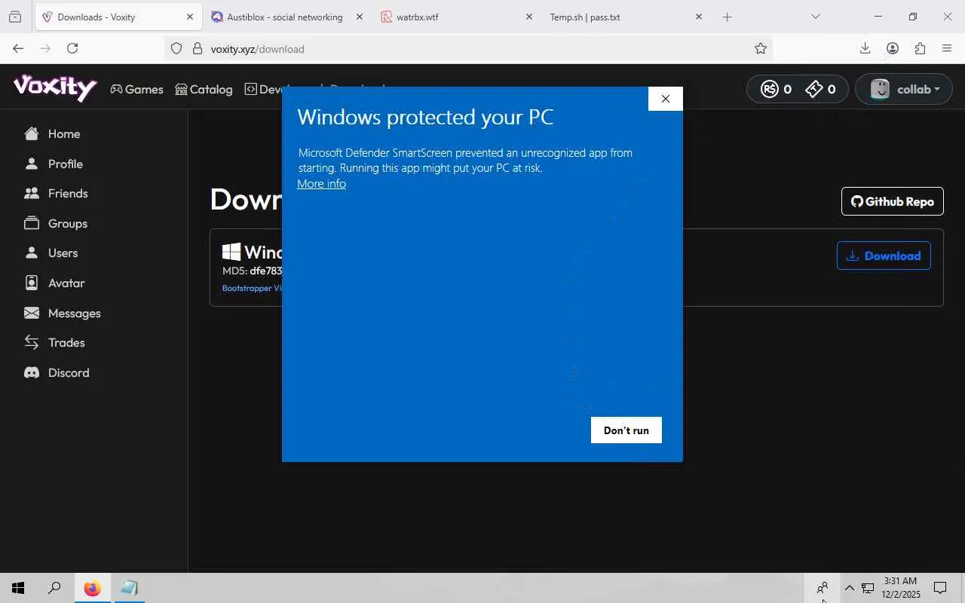The image size is (965, 603).
Task: Open the Home page in Voxity sidebar
Action: pyautogui.click(x=52, y=134)
